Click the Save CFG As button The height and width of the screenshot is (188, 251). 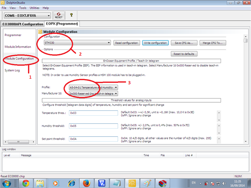[x=184, y=43]
